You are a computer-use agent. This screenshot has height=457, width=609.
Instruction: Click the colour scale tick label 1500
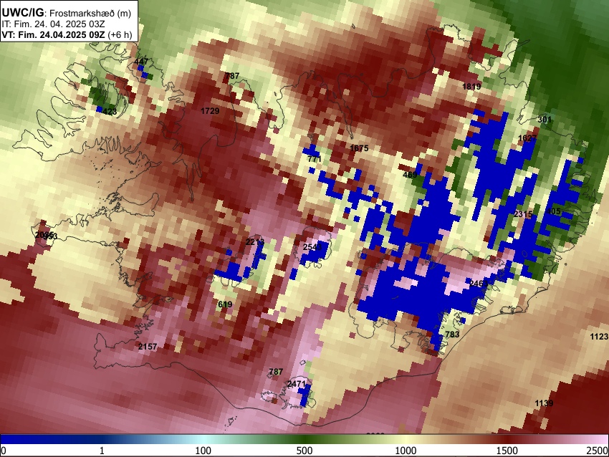(x=507, y=451)
